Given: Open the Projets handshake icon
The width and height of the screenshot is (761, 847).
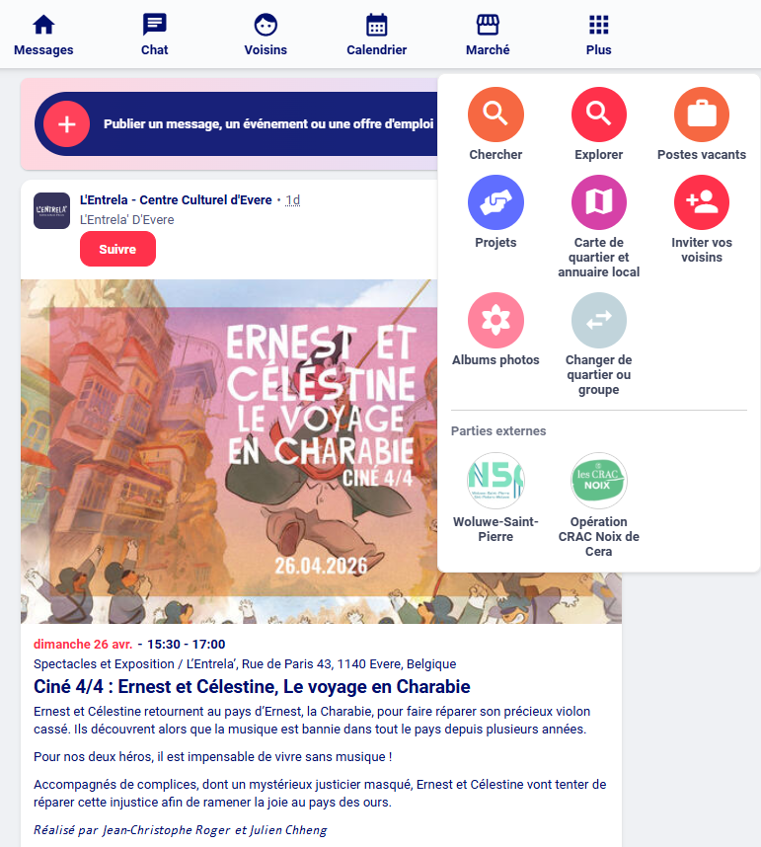Looking at the screenshot, I should click(x=495, y=202).
